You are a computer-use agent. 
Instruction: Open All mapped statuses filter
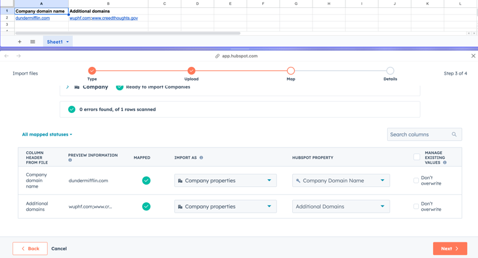(47, 134)
